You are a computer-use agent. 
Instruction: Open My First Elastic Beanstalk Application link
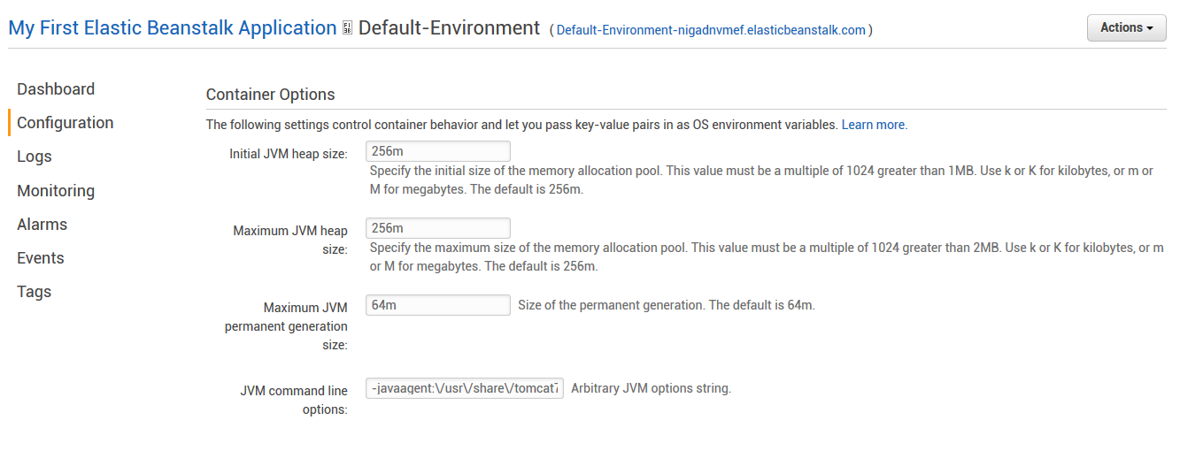click(x=173, y=28)
